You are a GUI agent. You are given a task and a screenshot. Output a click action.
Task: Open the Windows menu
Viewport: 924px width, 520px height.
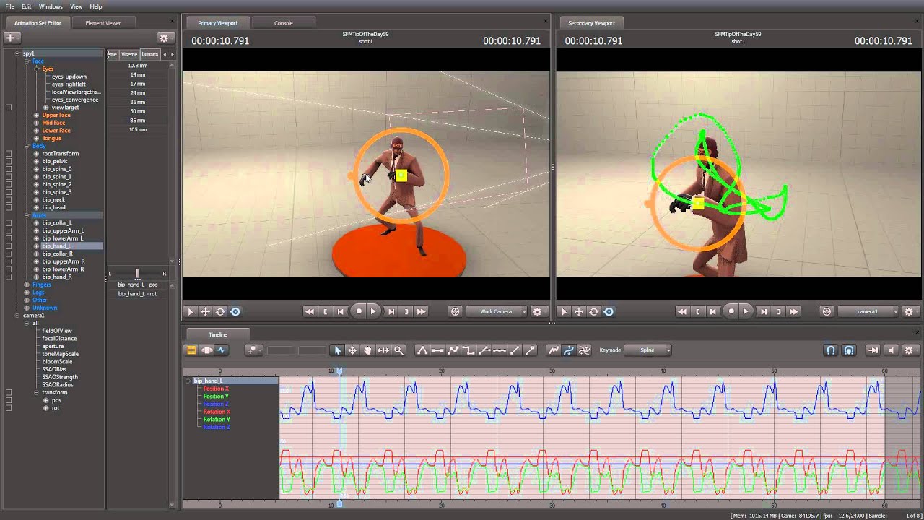51,6
